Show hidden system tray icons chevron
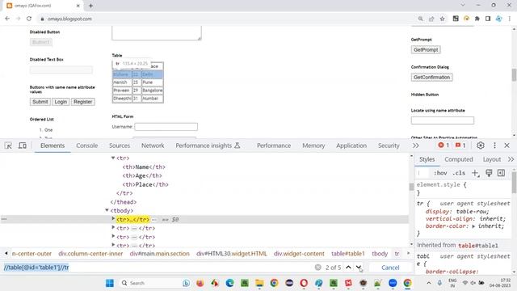Viewport: 517px width, 291px height. point(429,283)
